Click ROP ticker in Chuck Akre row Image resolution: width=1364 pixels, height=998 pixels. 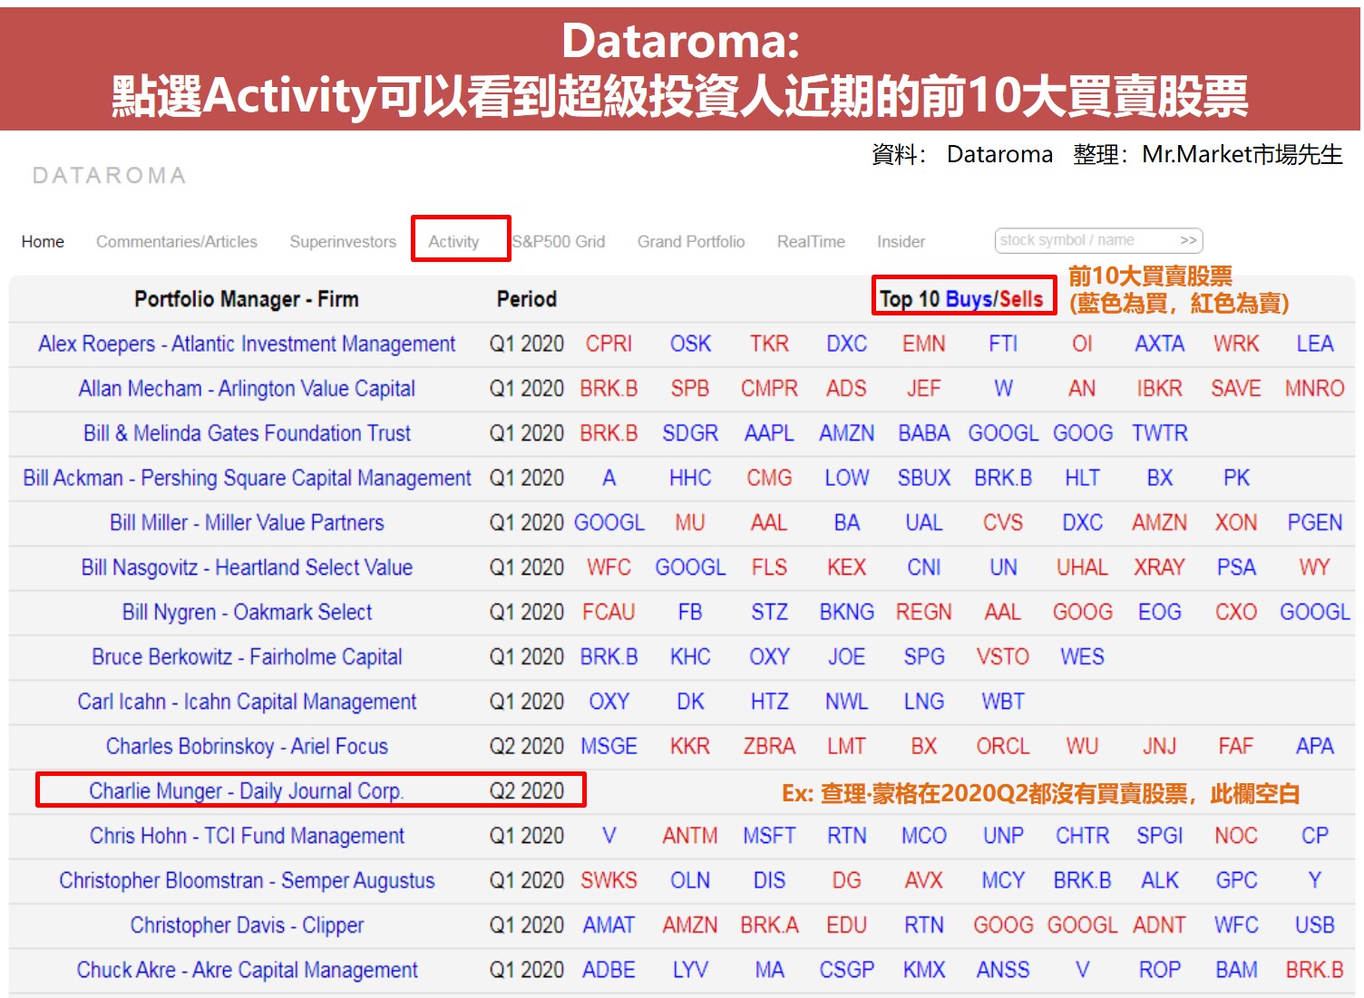point(1159,970)
